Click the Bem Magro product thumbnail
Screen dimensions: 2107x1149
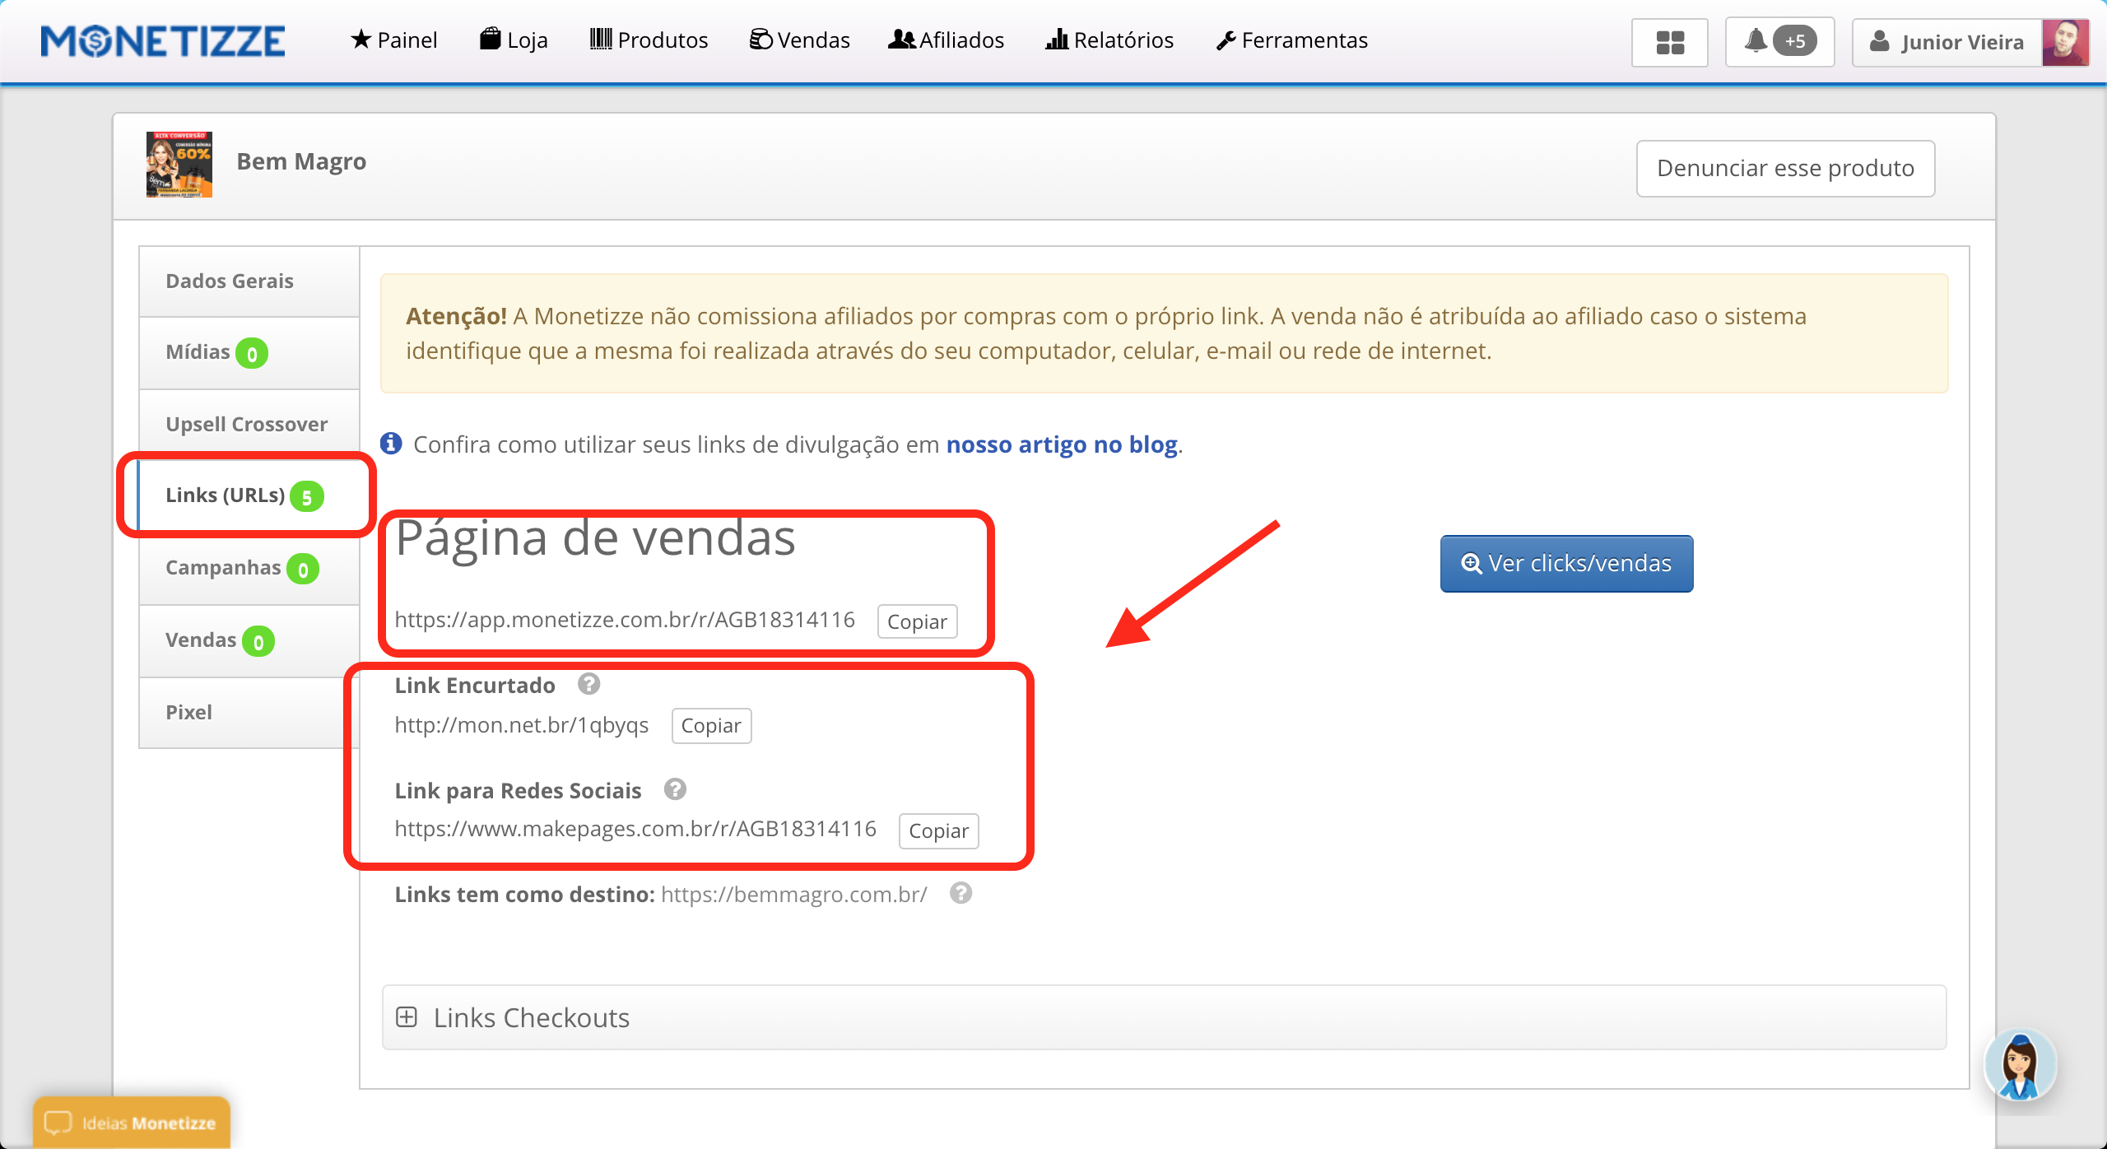pos(179,164)
